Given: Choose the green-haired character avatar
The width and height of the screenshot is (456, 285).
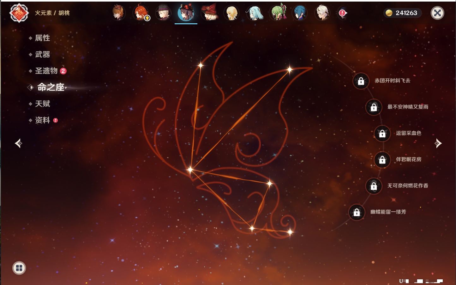Looking at the screenshot, I should (x=278, y=13).
